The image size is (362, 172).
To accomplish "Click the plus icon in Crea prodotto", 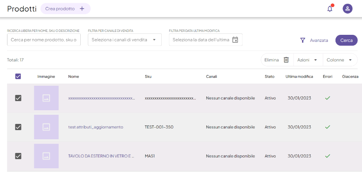I will [x=82, y=9].
